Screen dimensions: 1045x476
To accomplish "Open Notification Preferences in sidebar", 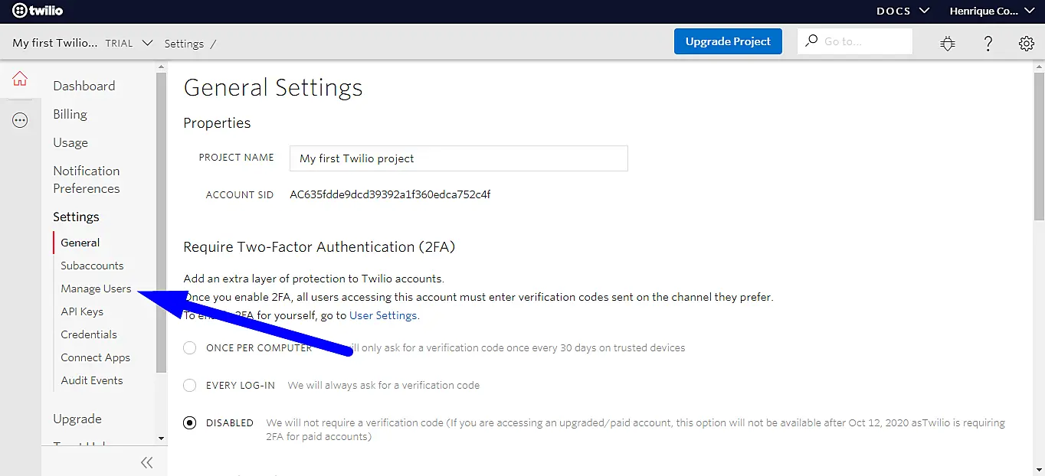I will click(x=87, y=180).
